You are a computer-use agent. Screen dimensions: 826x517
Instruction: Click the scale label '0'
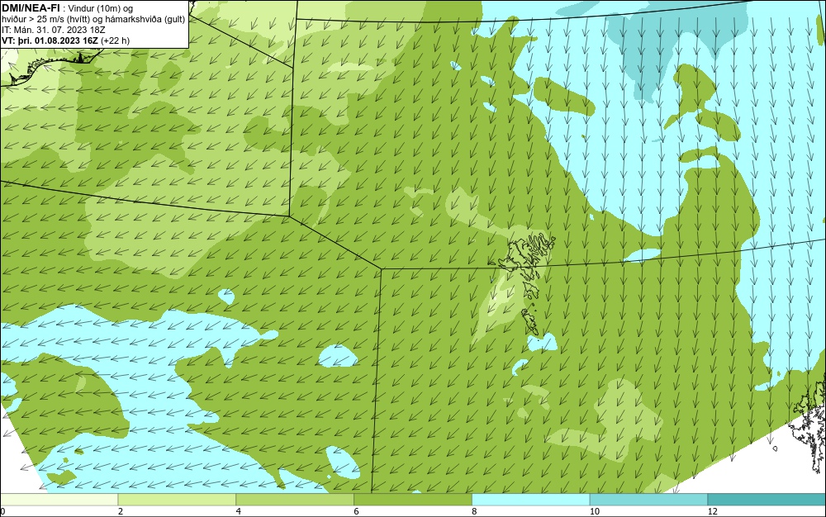tap(2, 511)
